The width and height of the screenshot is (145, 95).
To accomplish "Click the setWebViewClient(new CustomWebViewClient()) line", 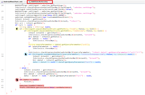I will 44,17.
